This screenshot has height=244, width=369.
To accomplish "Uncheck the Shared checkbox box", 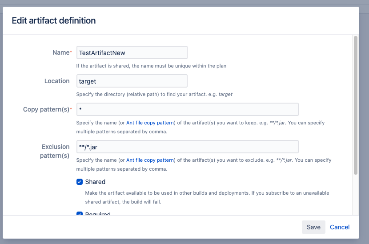I will click(x=80, y=182).
